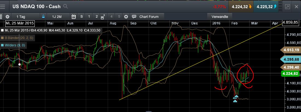
Task: Click the Bollinger bands brown color swatch
Action: [2, 38]
